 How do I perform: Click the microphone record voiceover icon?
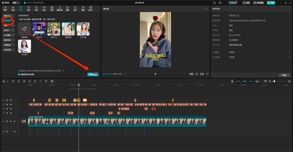click(x=232, y=81)
